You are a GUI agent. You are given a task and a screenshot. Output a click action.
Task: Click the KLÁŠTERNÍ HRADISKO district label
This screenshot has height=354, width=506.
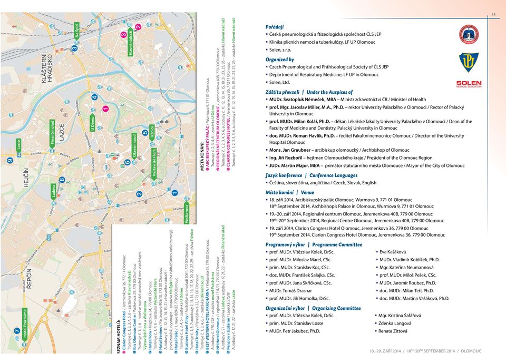47,68
